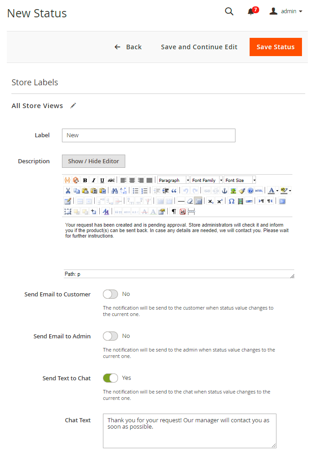
Task: Apply superscript formatting
Action: click(220, 201)
